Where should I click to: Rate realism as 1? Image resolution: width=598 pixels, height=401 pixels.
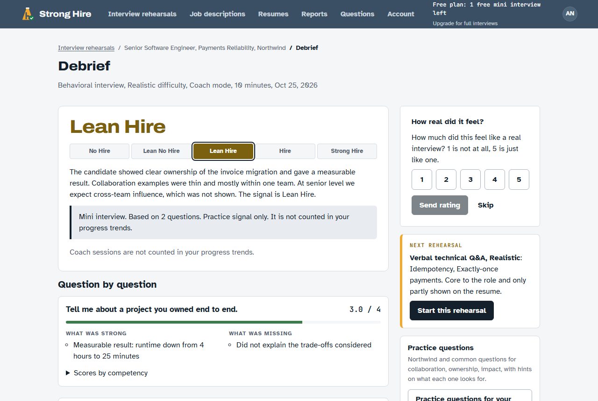click(422, 180)
